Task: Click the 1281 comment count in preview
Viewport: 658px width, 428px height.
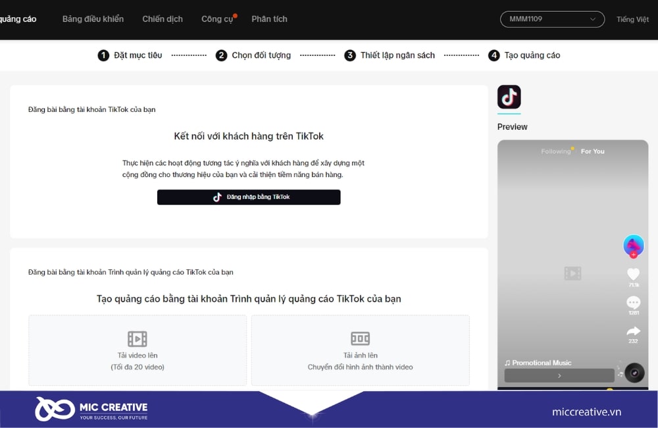Action: (634, 313)
